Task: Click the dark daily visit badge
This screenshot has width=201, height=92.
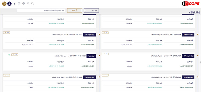Action: point(91,56)
